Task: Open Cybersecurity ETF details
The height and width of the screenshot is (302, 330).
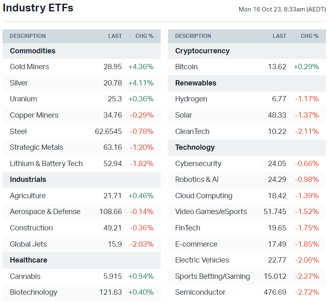Action: click(x=198, y=164)
